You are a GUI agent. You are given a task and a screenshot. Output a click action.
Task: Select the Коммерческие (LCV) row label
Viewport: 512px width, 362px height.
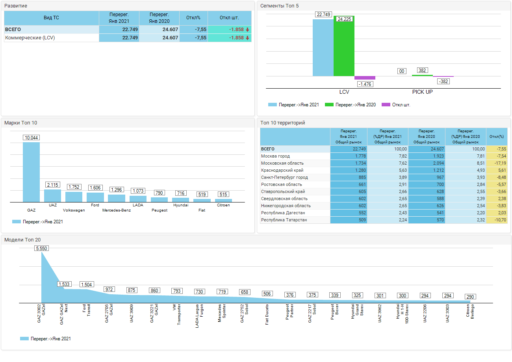tap(30, 38)
